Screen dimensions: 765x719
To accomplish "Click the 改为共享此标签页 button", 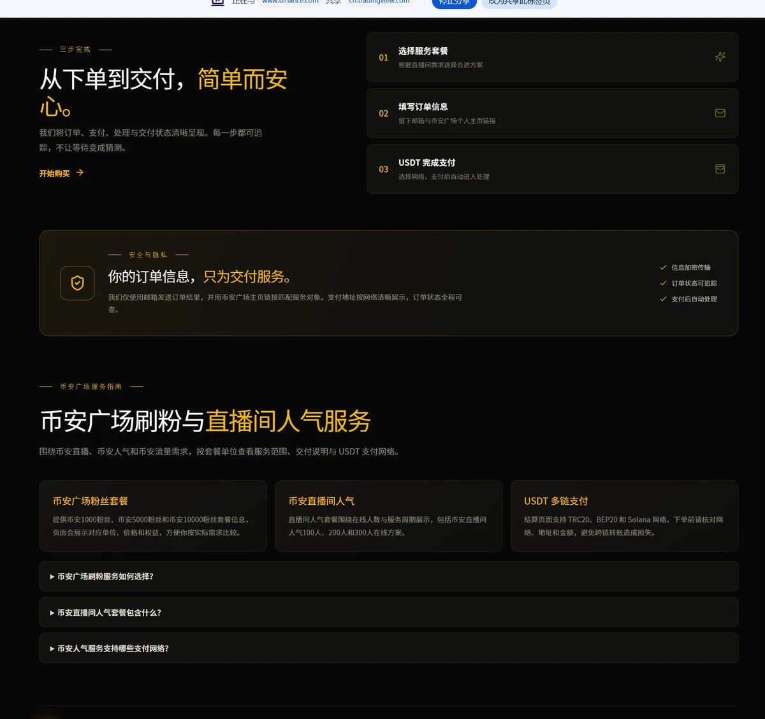I will (x=519, y=3).
